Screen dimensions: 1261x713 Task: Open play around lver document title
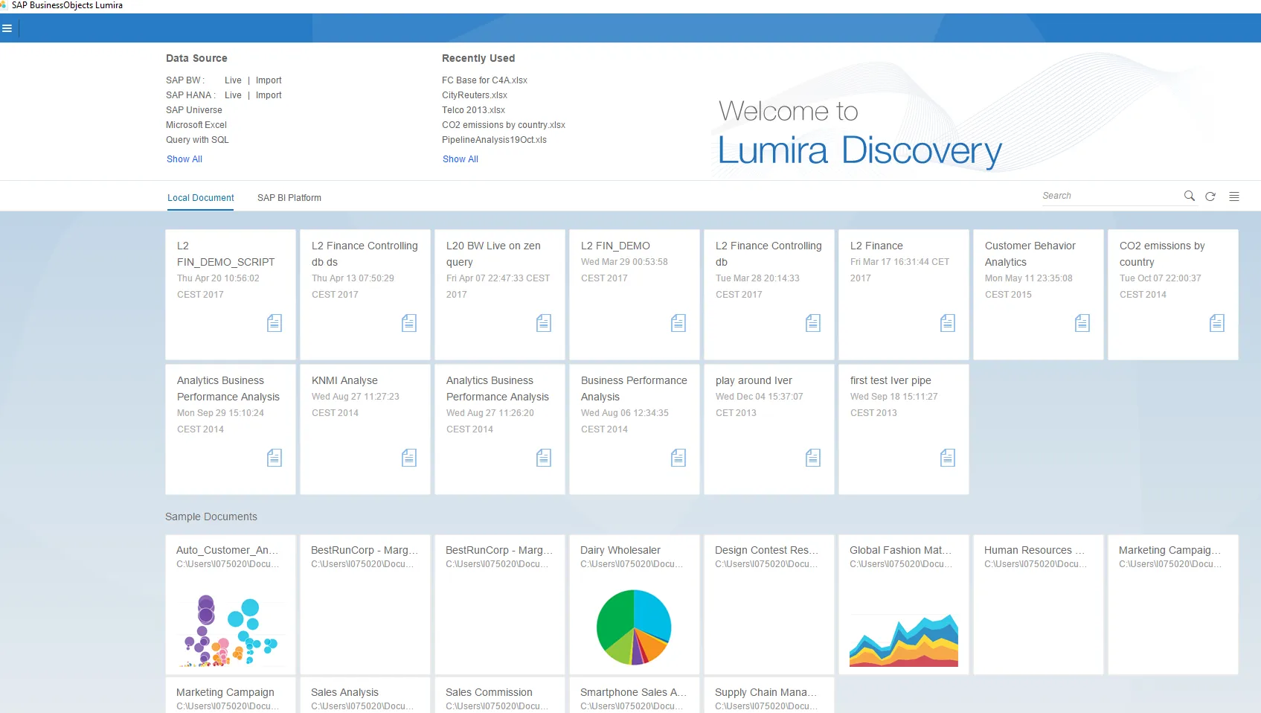pos(754,380)
